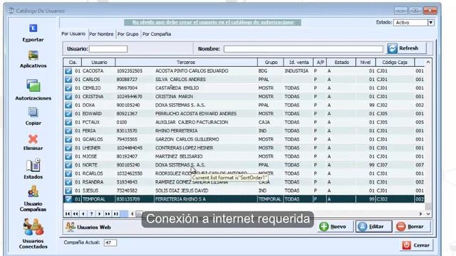Toggle the FERIA row checkbox
The width and height of the screenshot is (456, 256).
[x=68, y=131]
